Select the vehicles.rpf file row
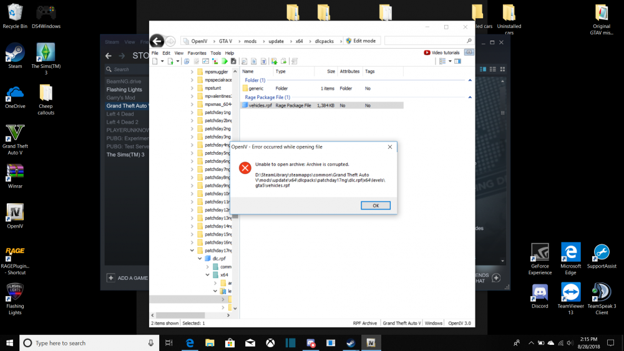The image size is (624, 351). [x=322, y=105]
